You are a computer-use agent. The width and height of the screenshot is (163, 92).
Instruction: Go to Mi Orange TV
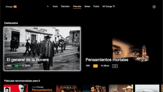coord(109,6)
